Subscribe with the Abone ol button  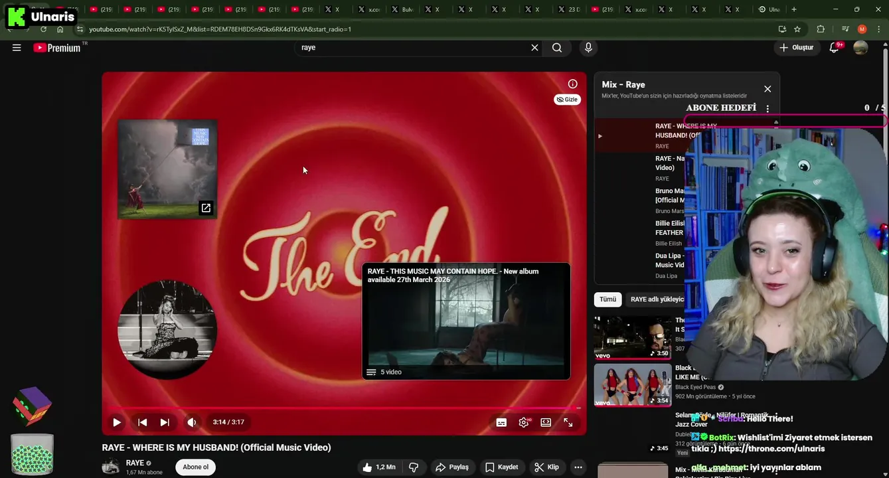click(195, 467)
